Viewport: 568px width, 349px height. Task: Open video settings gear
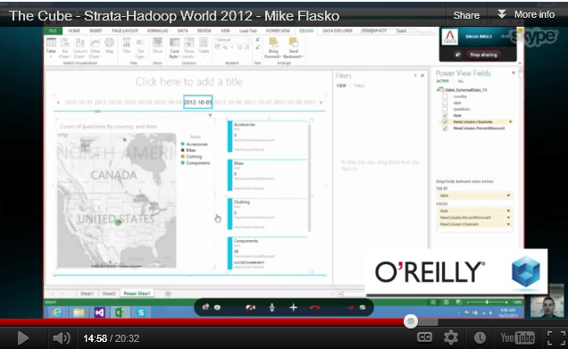tap(451, 337)
